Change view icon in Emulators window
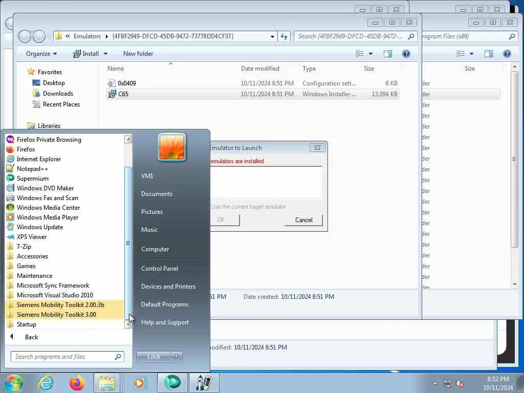Image resolution: width=524 pixels, height=393 pixels. click(360, 53)
